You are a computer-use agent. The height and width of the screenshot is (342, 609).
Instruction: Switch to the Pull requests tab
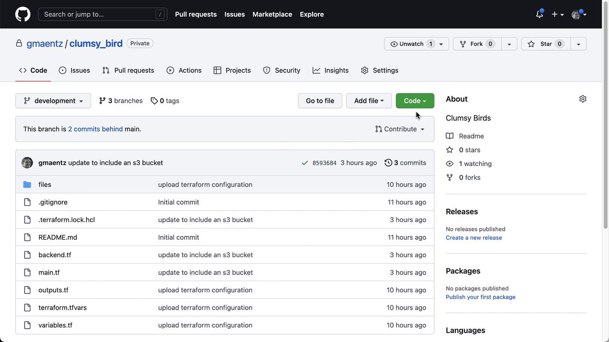pos(128,70)
